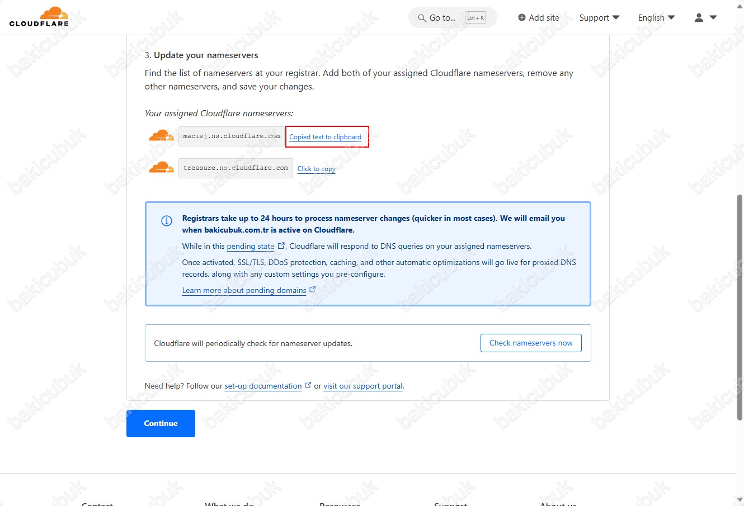Click the cloud icon beside treasure.ns.cloudflare.com
The height and width of the screenshot is (506, 744).
(x=161, y=168)
